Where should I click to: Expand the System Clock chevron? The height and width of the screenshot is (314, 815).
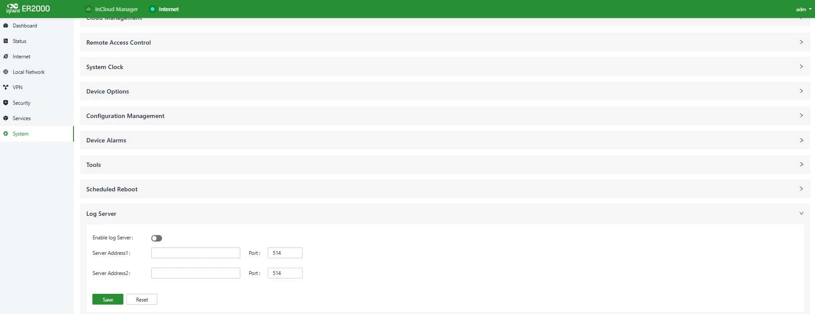[801, 66]
